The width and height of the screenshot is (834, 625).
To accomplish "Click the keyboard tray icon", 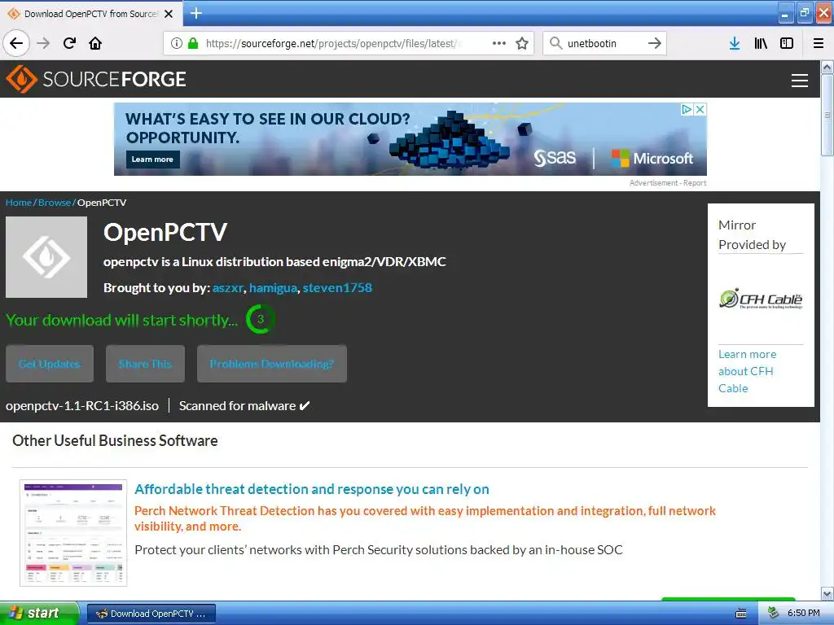I will (x=741, y=614).
